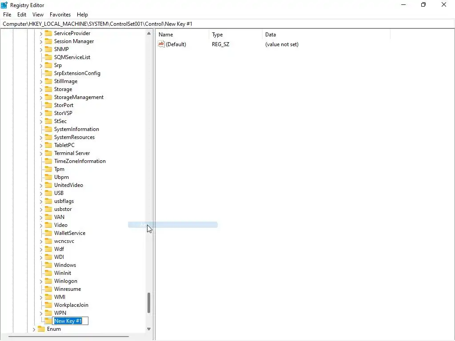Click the tree pane vertical scrollbar thumb

tap(149, 303)
